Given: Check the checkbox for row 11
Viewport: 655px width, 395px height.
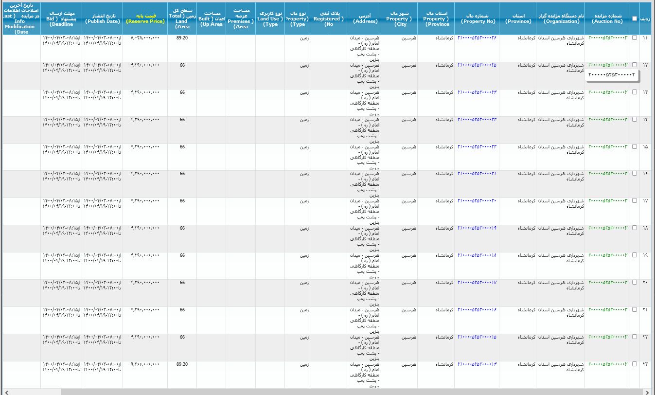Looking at the screenshot, I should pyautogui.click(x=635, y=37).
